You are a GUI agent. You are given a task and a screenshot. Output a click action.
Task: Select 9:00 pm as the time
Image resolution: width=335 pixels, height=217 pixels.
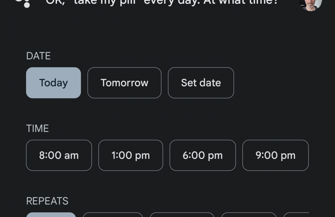pos(275,155)
